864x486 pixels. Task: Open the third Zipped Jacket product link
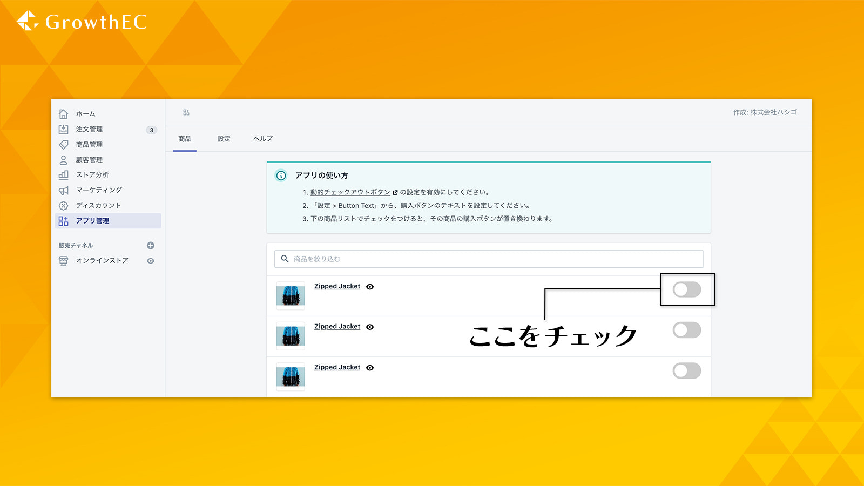tap(337, 367)
